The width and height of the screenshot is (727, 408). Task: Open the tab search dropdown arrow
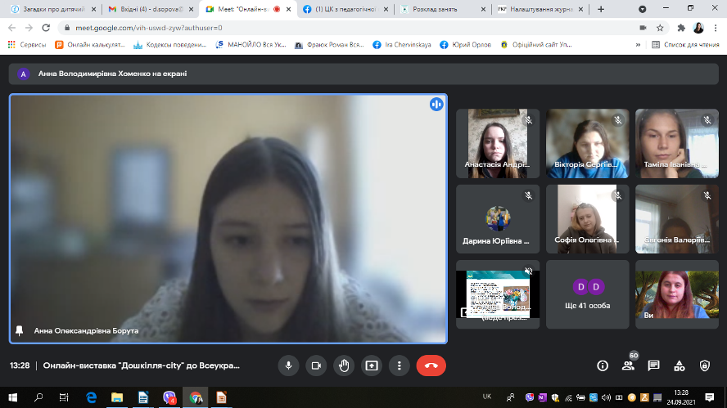(642, 9)
